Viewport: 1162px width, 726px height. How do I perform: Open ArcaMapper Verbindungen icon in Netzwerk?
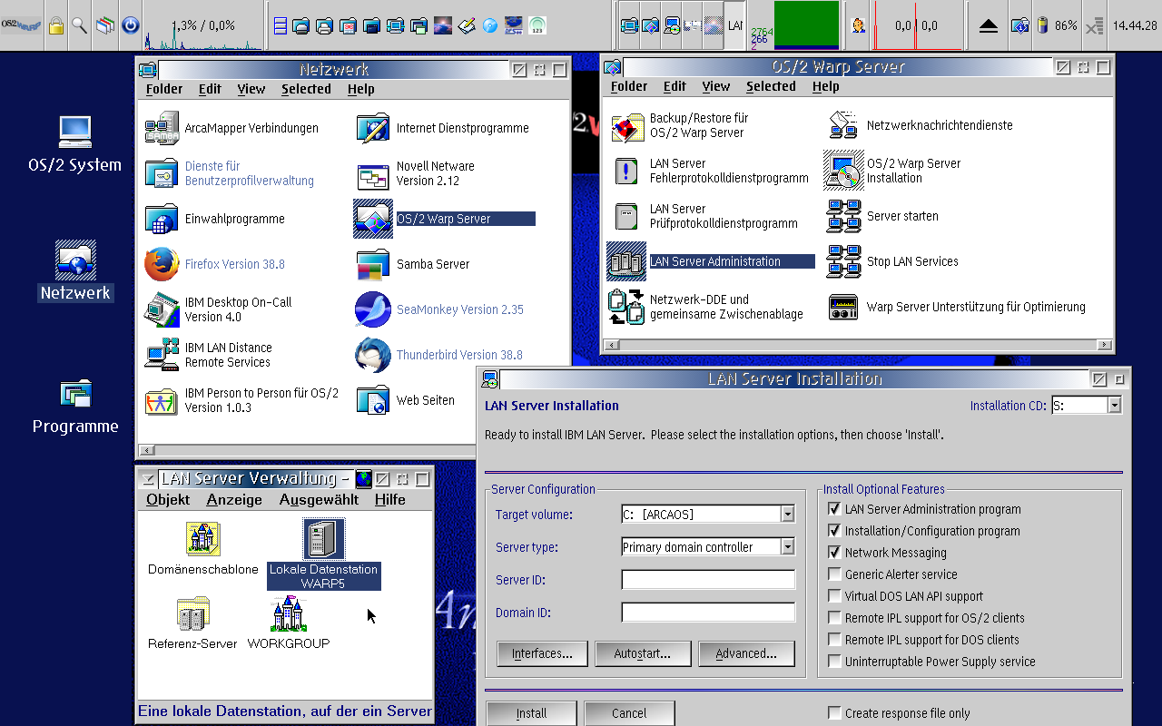tap(162, 128)
